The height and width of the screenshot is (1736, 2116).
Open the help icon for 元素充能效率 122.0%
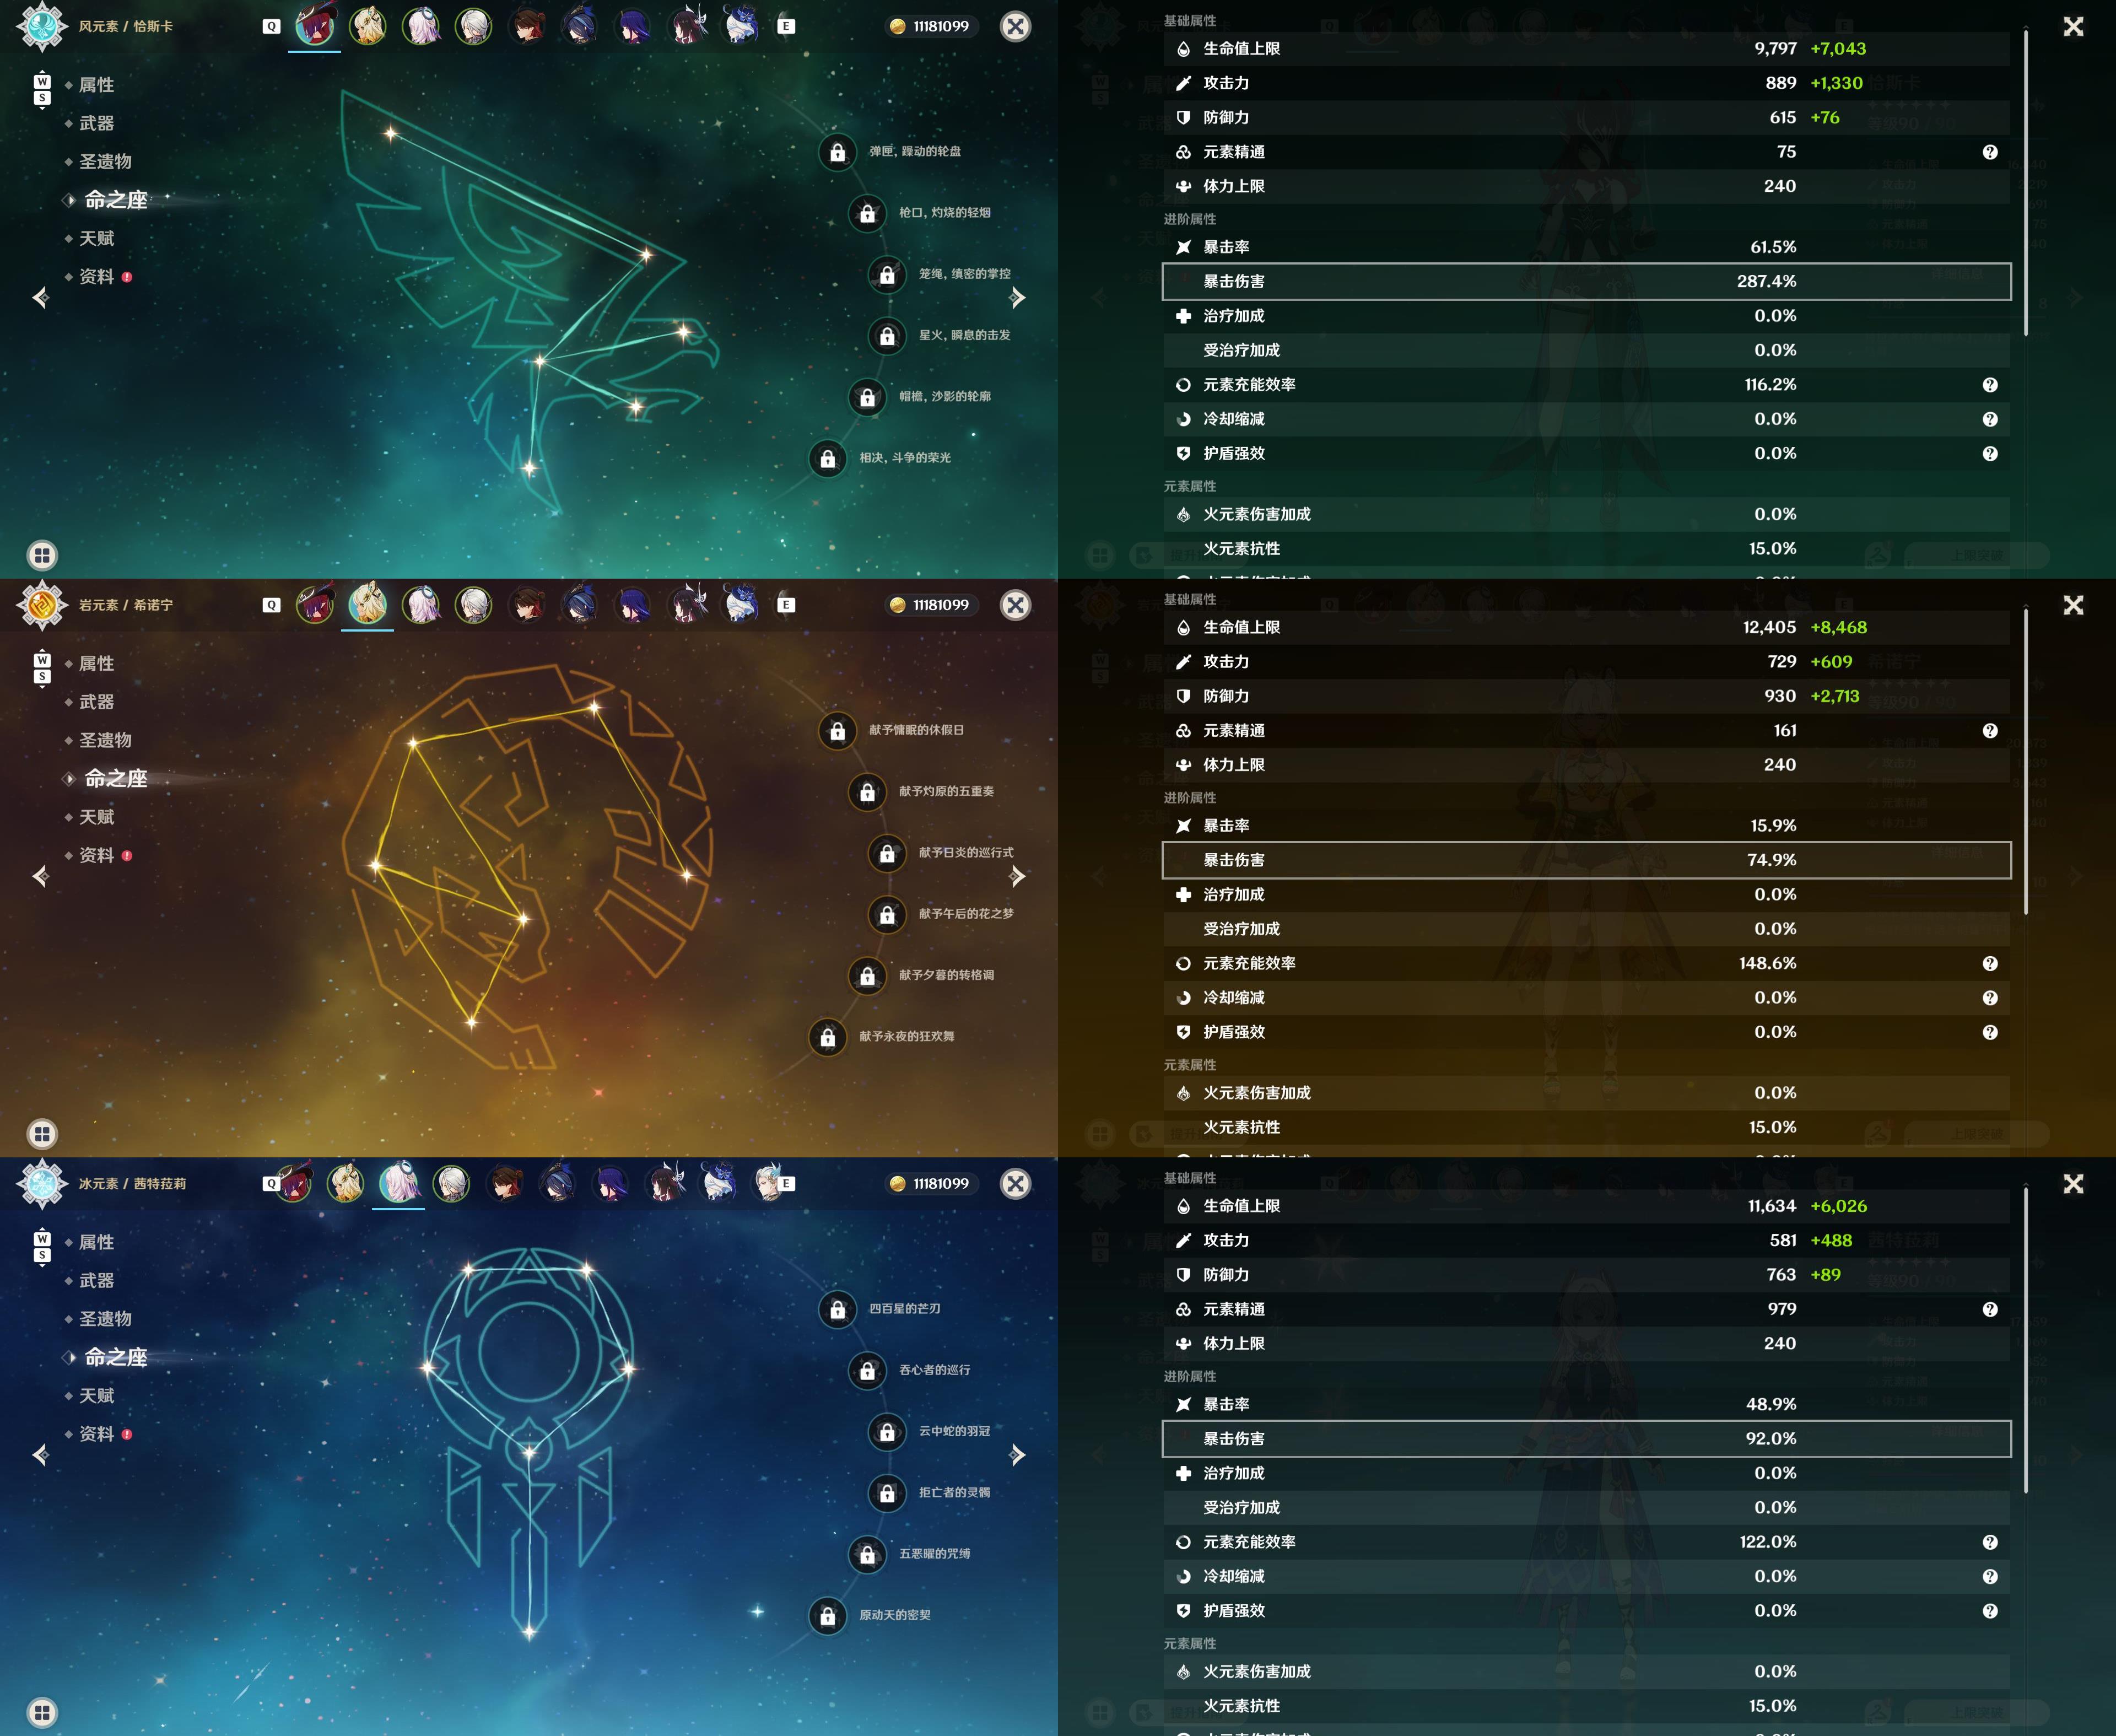[x=1990, y=1542]
